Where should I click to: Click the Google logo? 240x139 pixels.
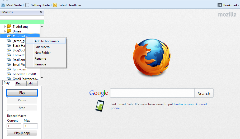(98, 93)
